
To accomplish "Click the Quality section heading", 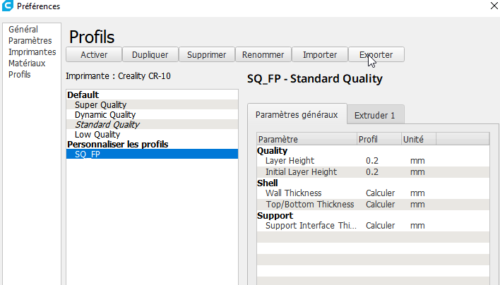I will pyautogui.click(x=272, y=151).
